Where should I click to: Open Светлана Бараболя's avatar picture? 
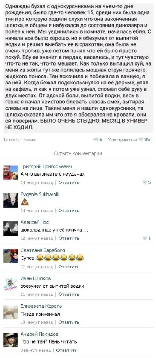pyautogui.click(x=10, y=256)
